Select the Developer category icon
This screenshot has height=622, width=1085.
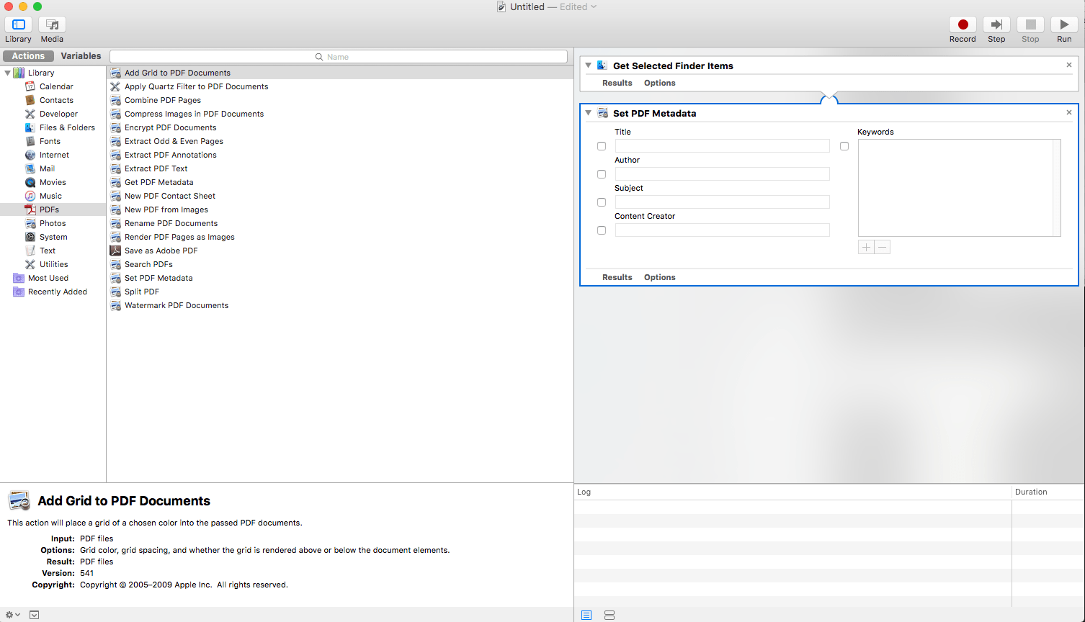tap(30, 114)
